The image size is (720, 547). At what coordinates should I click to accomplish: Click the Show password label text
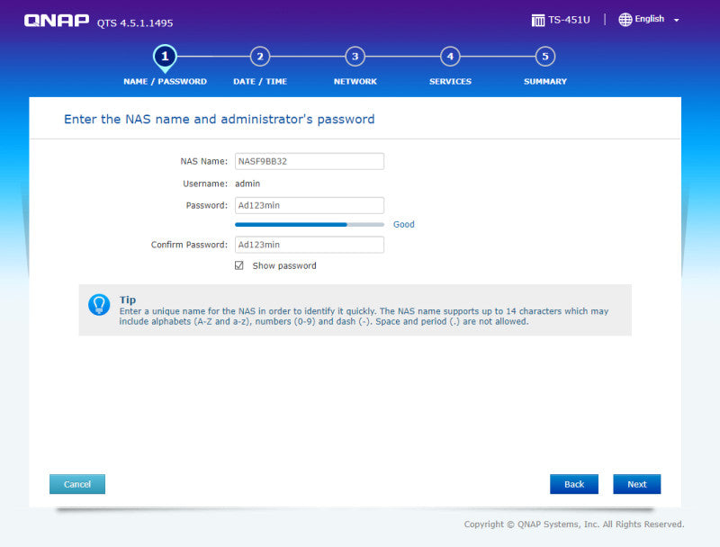pyautogui.click(x=284, y=265)
